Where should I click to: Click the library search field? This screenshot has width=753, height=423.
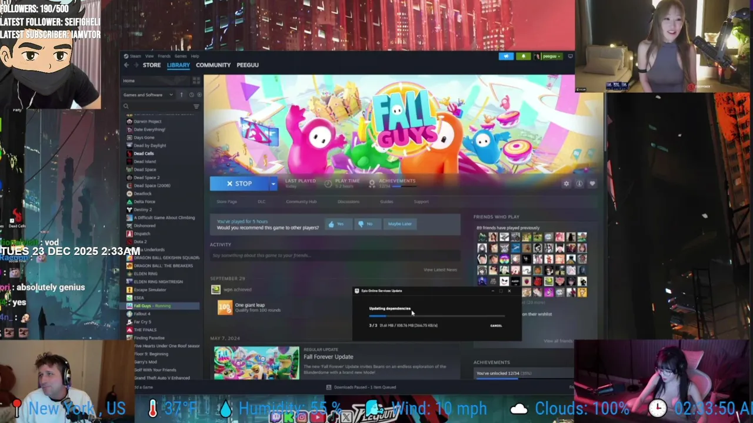pyautogui.click(x=156, y=106)
